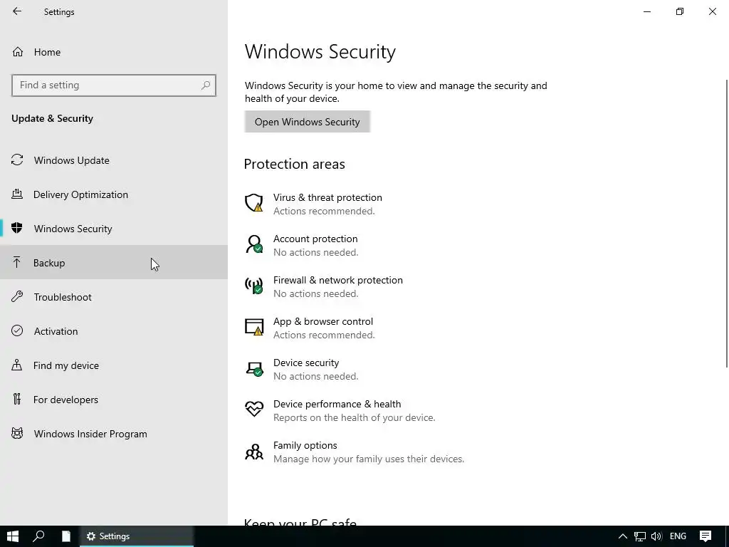Click the Device security laptop icon
The height and width of the screenshot is (547, 729).
tap(254, 368)
